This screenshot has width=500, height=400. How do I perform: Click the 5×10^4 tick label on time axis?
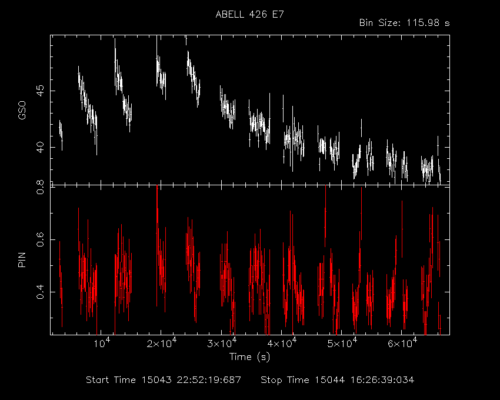[342, 343]
